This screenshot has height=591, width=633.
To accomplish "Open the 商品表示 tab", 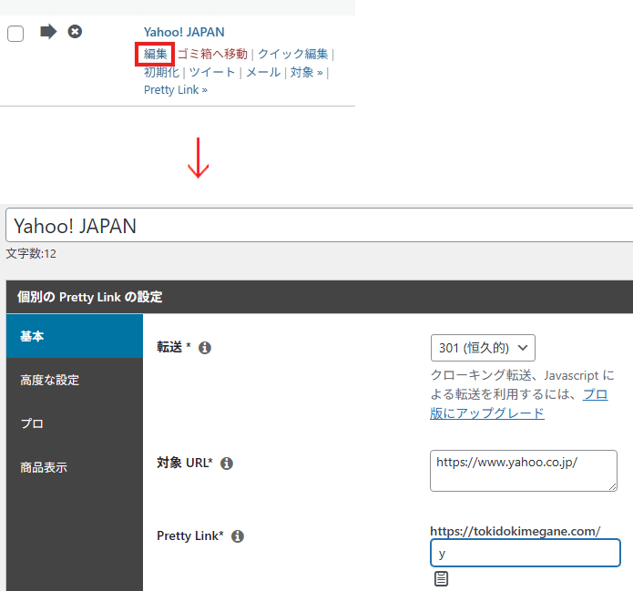I will point(74,467).
